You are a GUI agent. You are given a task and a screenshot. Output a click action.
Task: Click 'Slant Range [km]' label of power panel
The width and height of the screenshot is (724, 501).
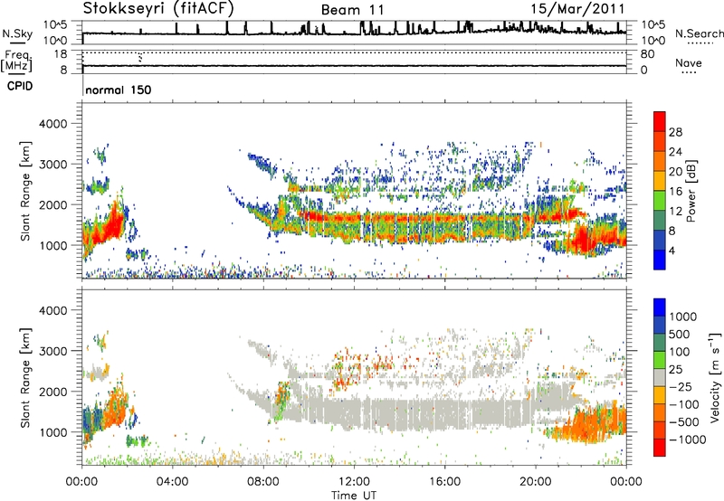click(x=25, y=192)
